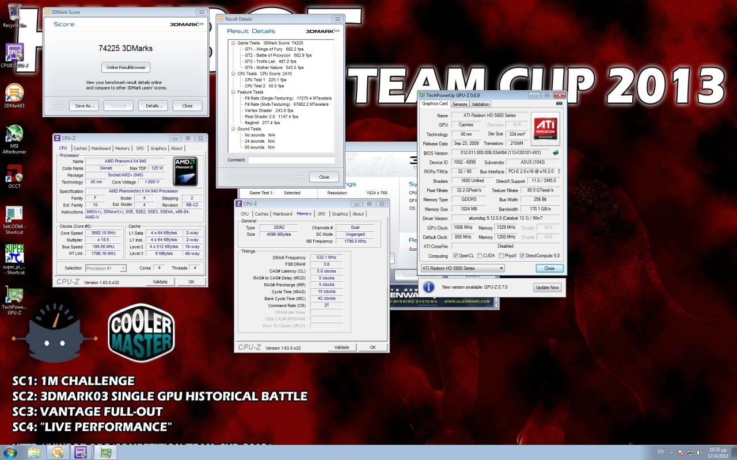
Task: Toggle the PhysX checkbox in GPU-Z
Action: [502, 255]
